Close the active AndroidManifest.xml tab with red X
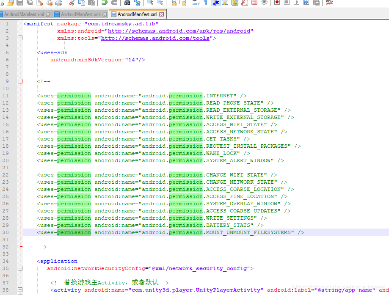 pyautogui.click(x=162, y=14)
